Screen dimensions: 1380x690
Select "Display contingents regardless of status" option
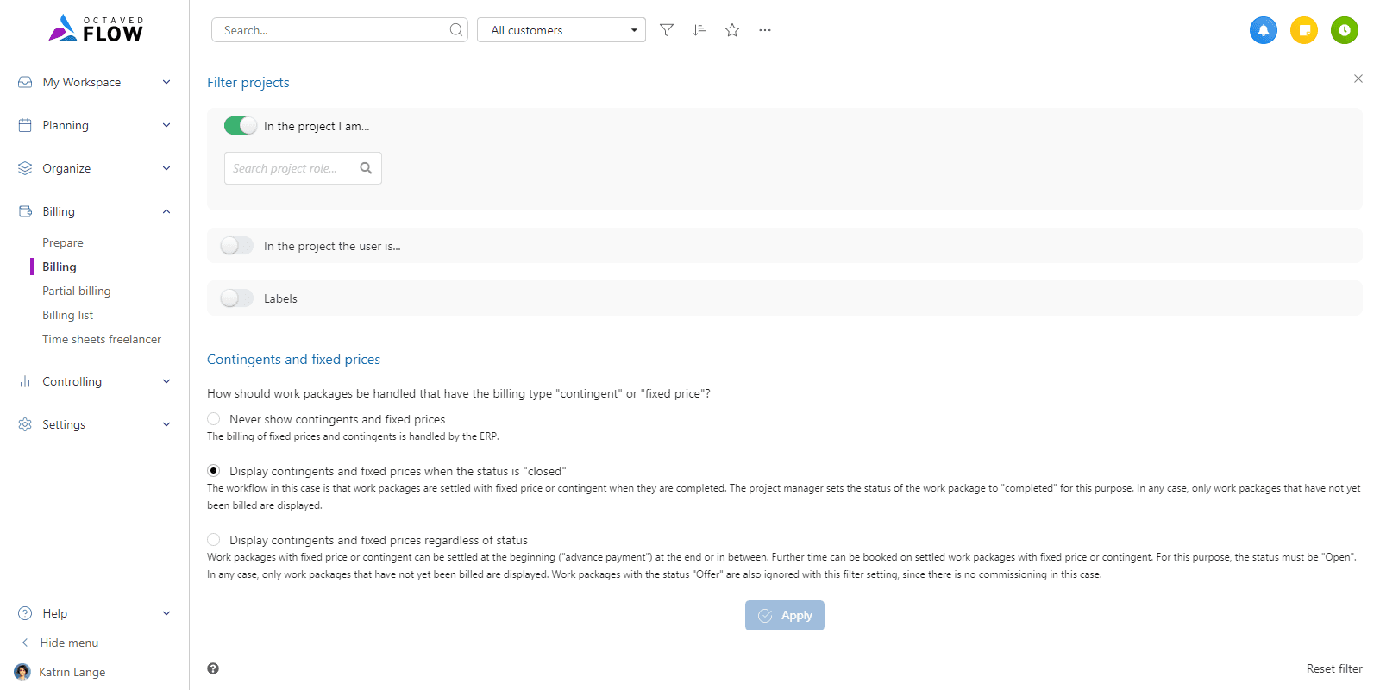[x=214, y=540]
